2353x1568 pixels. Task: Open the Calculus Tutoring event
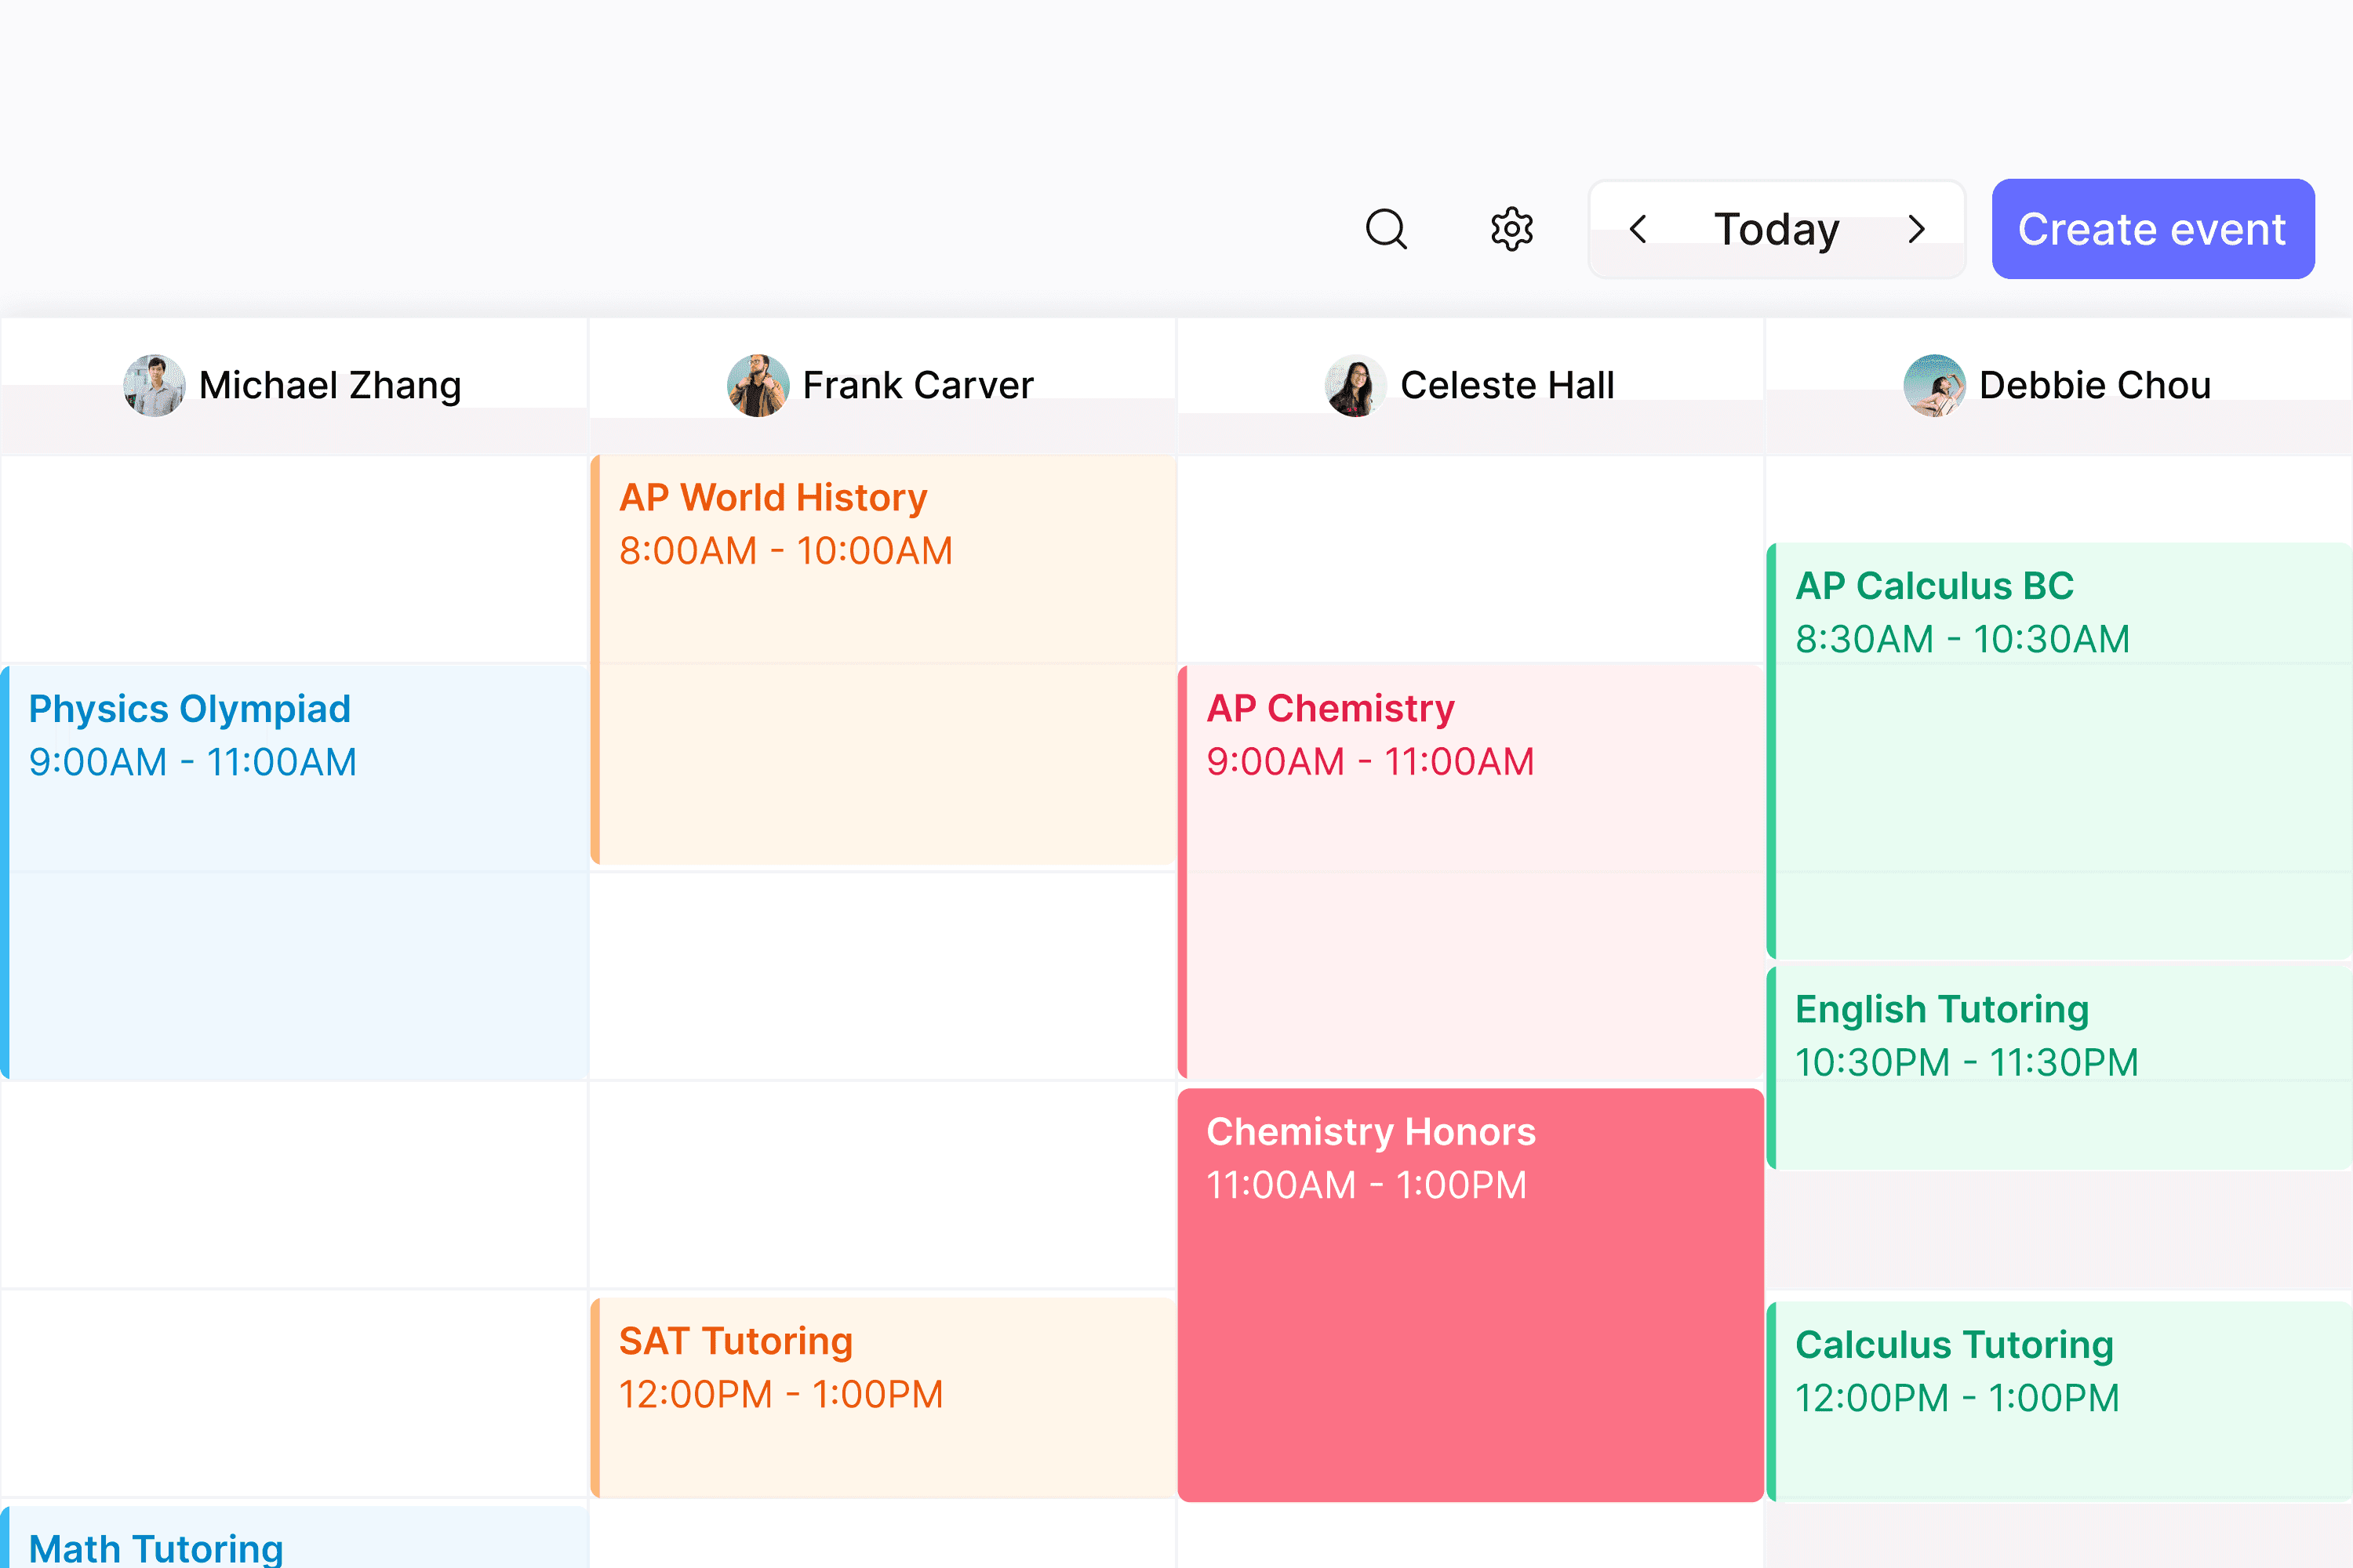tap(2059, 1400)
